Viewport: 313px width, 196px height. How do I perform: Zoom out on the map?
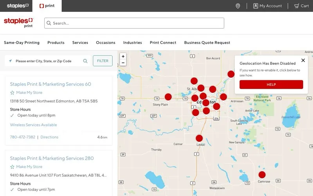point(123,63)
